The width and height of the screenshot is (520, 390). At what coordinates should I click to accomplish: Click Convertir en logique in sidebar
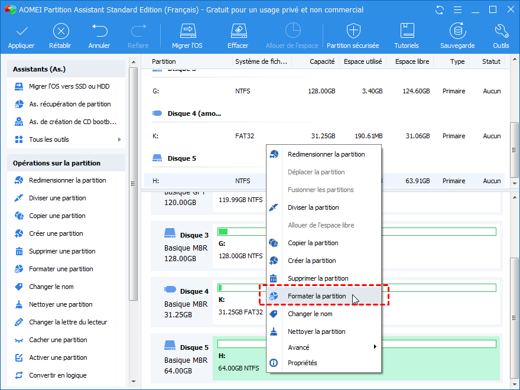point(57,375)
